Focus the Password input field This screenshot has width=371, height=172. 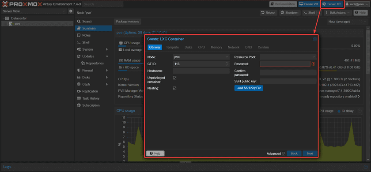(285, 64)
